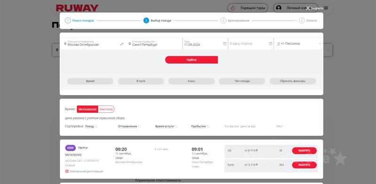The width and height of the screenshot is (376, 184).
Task: Open the Тип поезда filter
Action: pos(242,81)
